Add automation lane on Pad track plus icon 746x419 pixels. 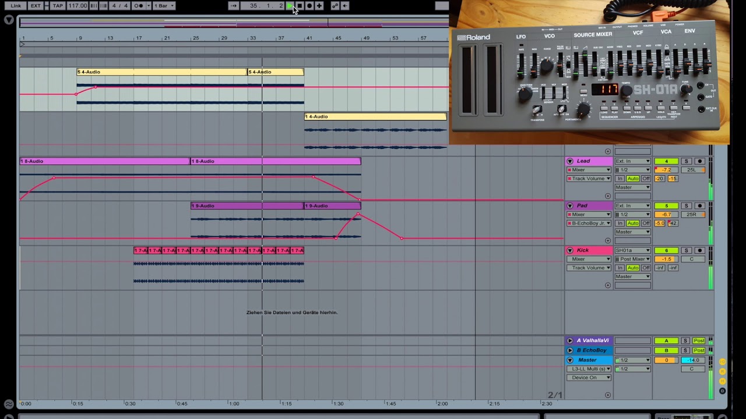coord(608,240)
